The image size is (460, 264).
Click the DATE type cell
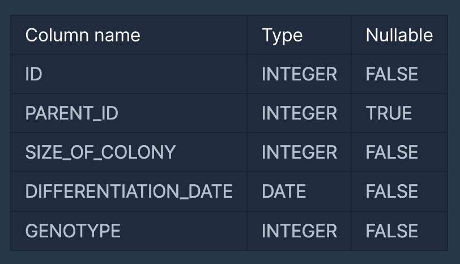pyautogui.click(x=284, y=191)
